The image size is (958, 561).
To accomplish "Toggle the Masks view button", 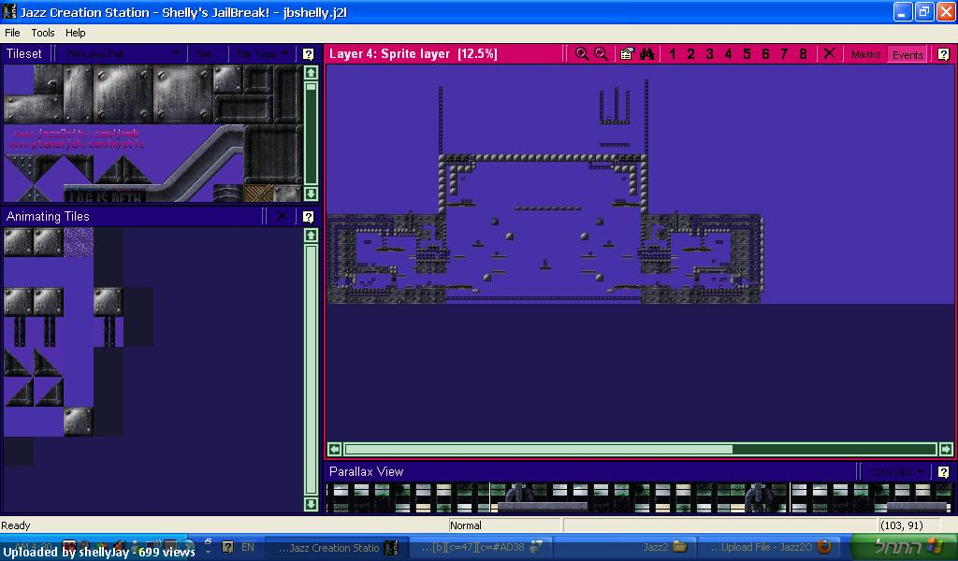I will click(x=865, y=54).
